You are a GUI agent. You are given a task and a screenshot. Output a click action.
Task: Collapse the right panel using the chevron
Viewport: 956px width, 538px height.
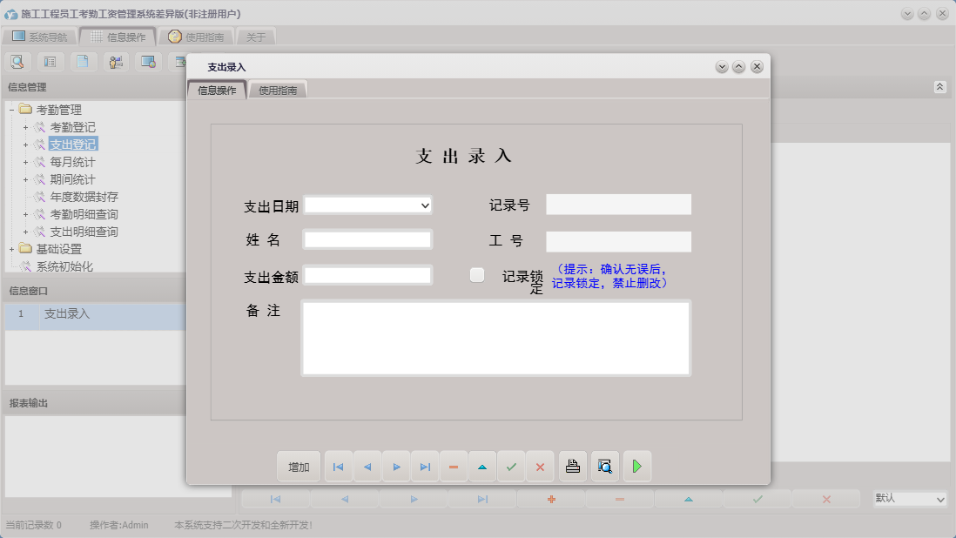939,86
